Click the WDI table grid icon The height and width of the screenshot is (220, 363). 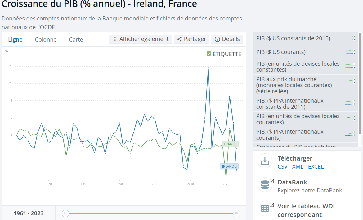(265, 209)
